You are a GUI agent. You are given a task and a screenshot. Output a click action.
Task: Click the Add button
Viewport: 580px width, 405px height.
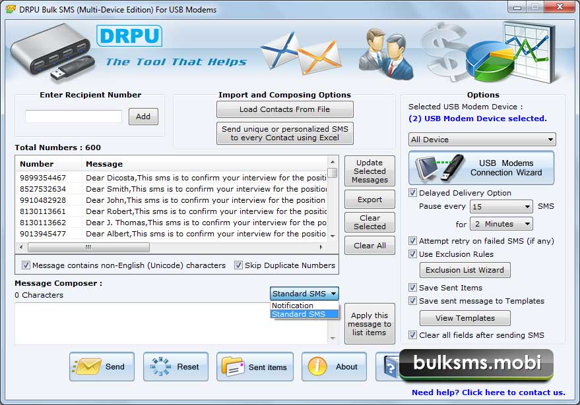[143, 117]
